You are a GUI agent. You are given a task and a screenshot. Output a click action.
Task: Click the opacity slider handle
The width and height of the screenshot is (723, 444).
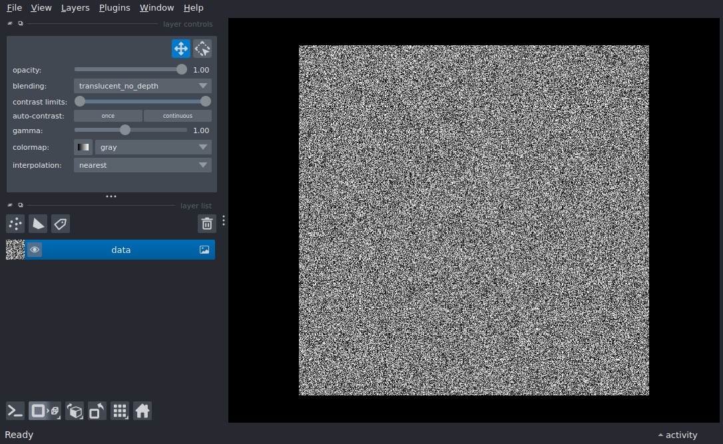pyautogui.click(x=182, y=70)
